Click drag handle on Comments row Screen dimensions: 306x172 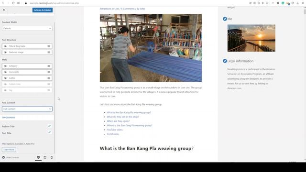click(49, 72)
